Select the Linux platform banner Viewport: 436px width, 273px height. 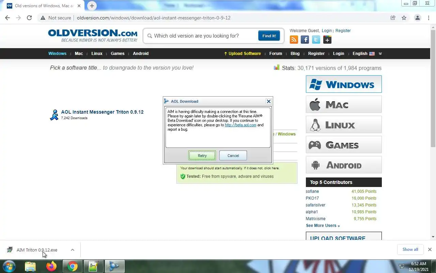pyautogui.click(x=344, y=125)
